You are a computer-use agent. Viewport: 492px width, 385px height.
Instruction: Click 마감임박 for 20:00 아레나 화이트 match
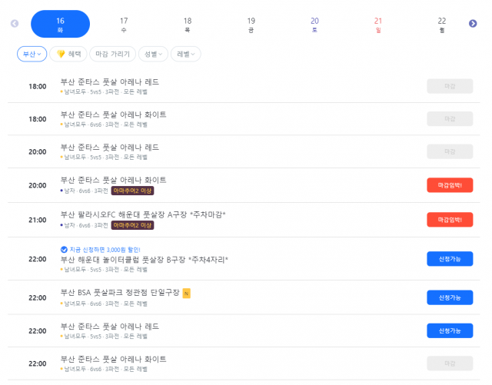[450, 185]
